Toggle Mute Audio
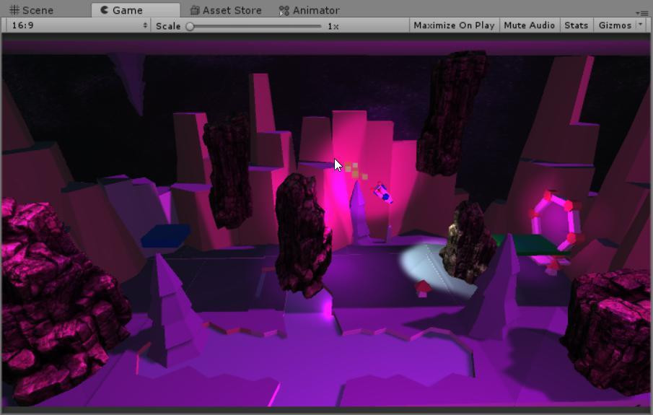This screenshot has width=653, height=415. coord(530,25)
